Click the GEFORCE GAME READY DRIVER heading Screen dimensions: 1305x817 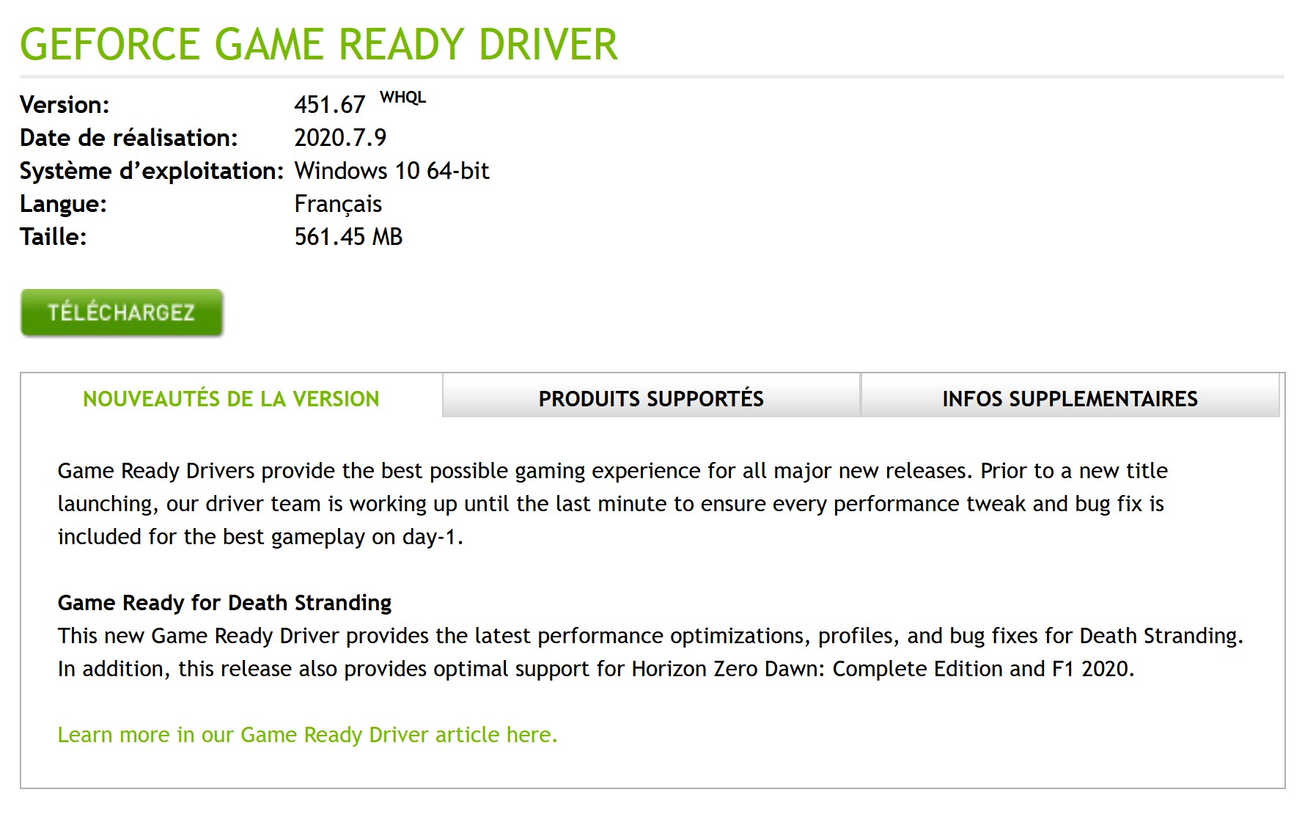coord(319,44)
